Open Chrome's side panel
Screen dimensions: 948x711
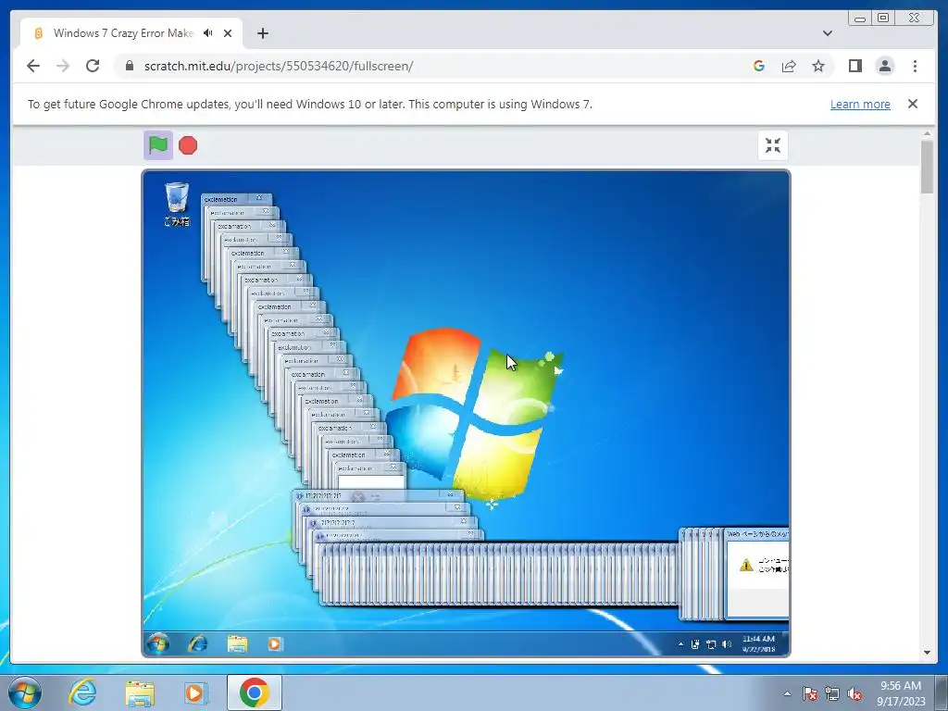tap(854, 66)
